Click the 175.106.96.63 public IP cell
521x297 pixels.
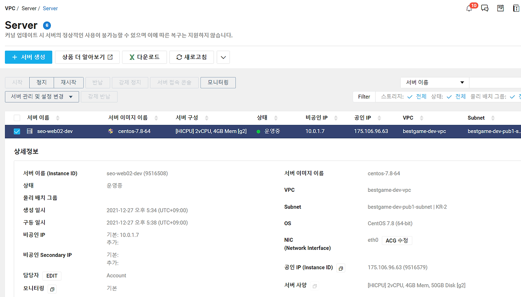(371, 131)
